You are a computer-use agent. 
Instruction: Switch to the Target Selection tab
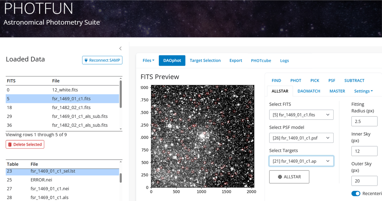[x=205, y=60]
